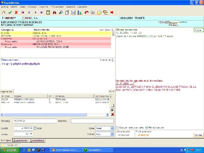Click the Revisar button
The width and height of the screenshot is (204, 153).
pos(198,135)
